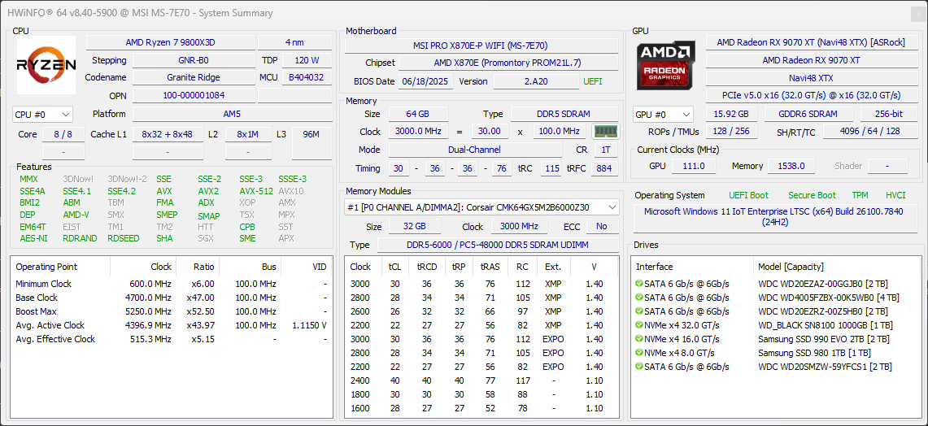Click green status icon for WD20SMZW drive

click(x=638, y=367)
